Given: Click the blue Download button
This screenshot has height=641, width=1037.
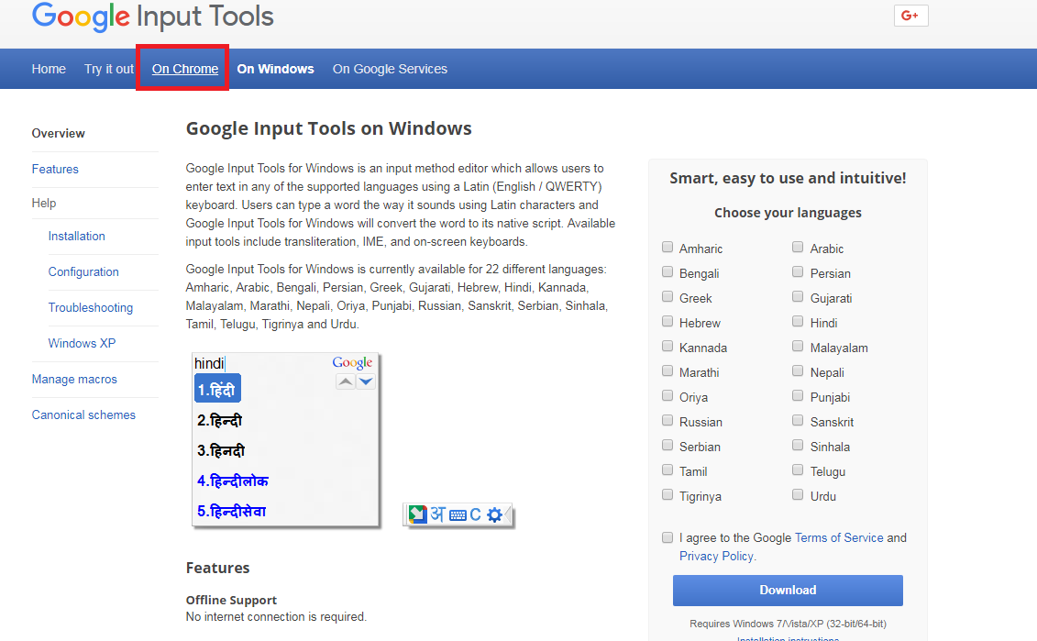Looking at the screenshot, I should (788, 590).
